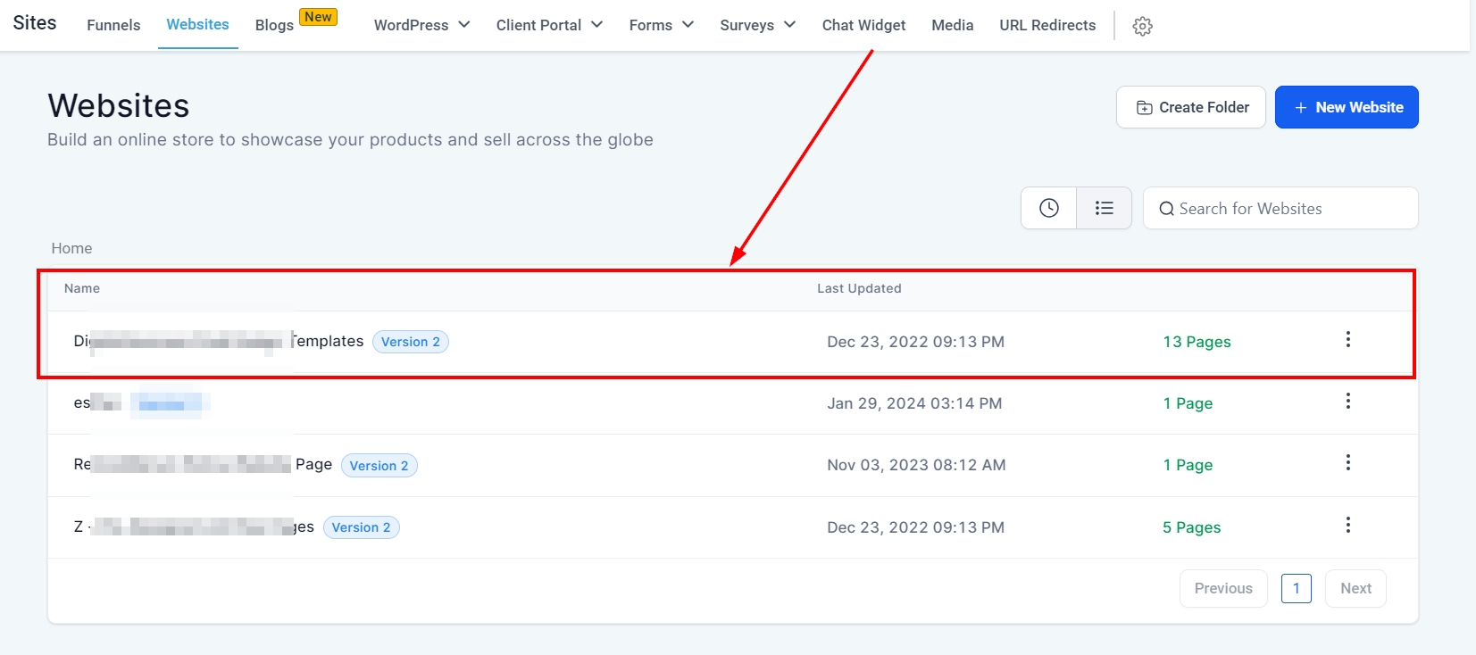
Task: Switch to the Funnels tab
Action: pyautogui.click(x=113, y=25)
